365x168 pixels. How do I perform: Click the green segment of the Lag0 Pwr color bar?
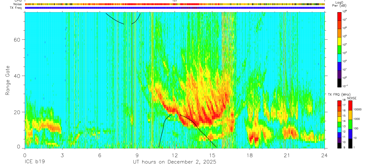pyautogui.click(x=339, y=49)
